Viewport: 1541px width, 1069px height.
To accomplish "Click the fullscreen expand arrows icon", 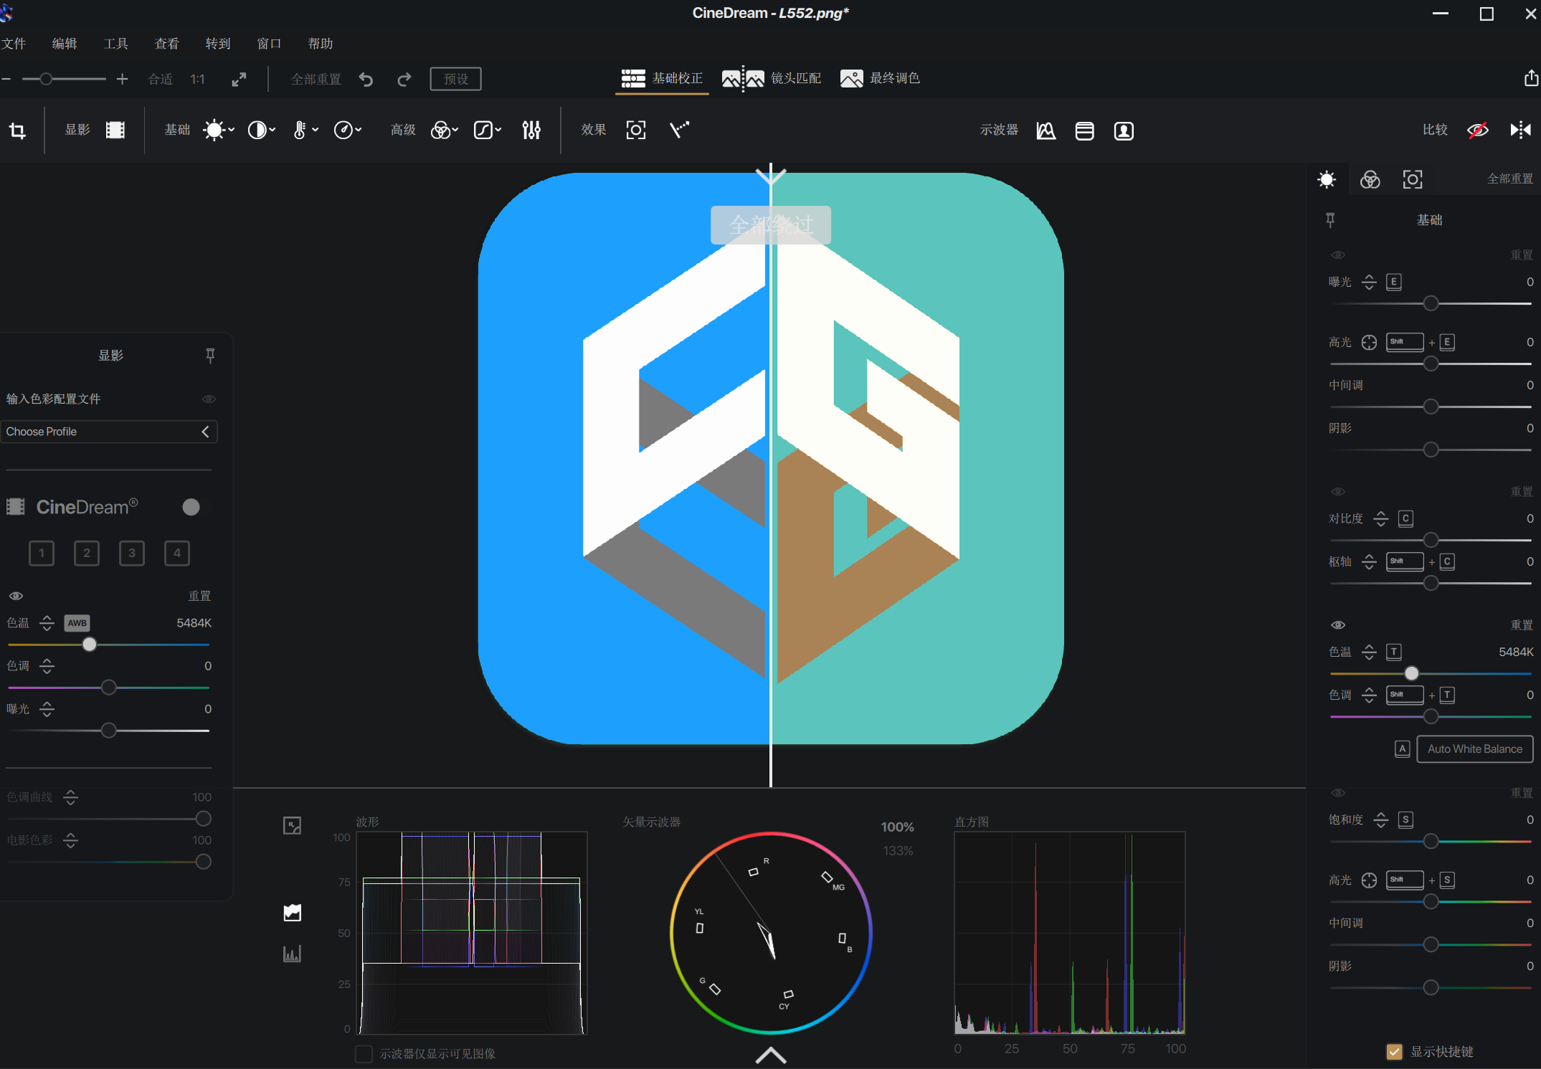I will click(240, 79).
